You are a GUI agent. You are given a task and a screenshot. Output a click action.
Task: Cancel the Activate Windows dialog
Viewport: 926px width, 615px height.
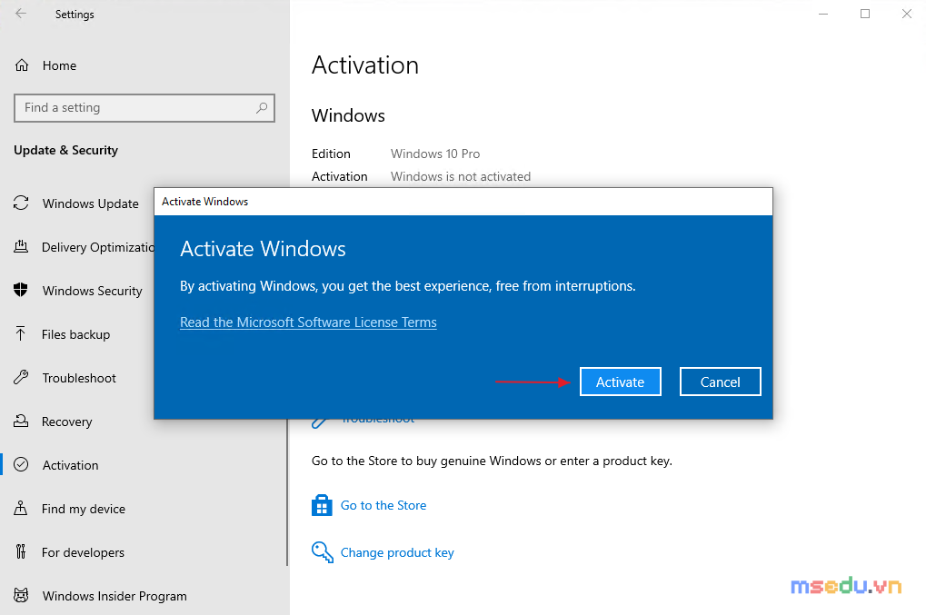pos(720,382)
